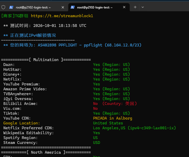Screen dimensions: 189x157
Task: Click the YouTube Premium label
Action: [x=21, y=84]
